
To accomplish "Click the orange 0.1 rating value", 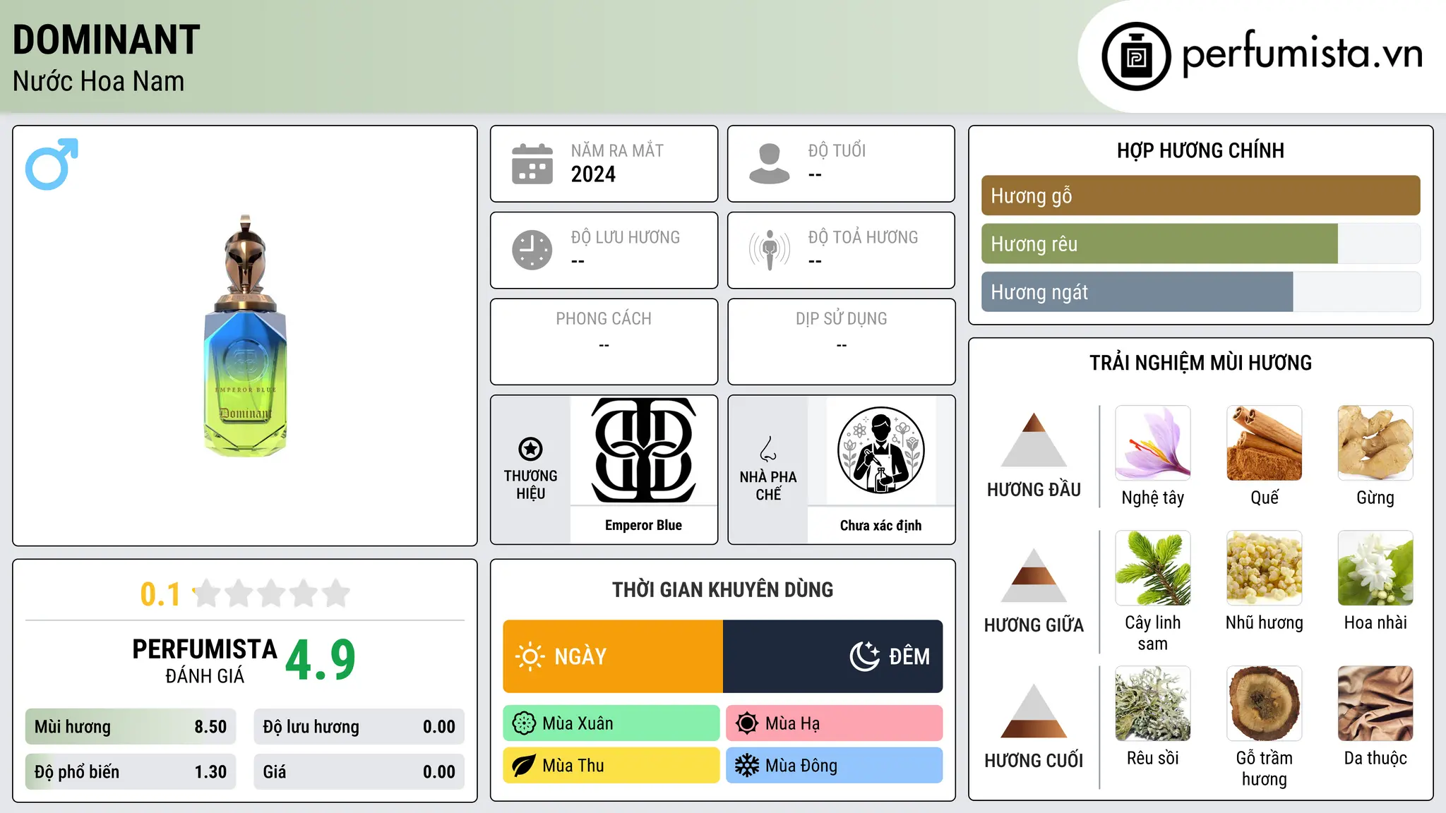I will [160, 594].
